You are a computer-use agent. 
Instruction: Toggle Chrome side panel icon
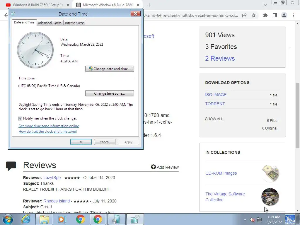pos(275,15)
